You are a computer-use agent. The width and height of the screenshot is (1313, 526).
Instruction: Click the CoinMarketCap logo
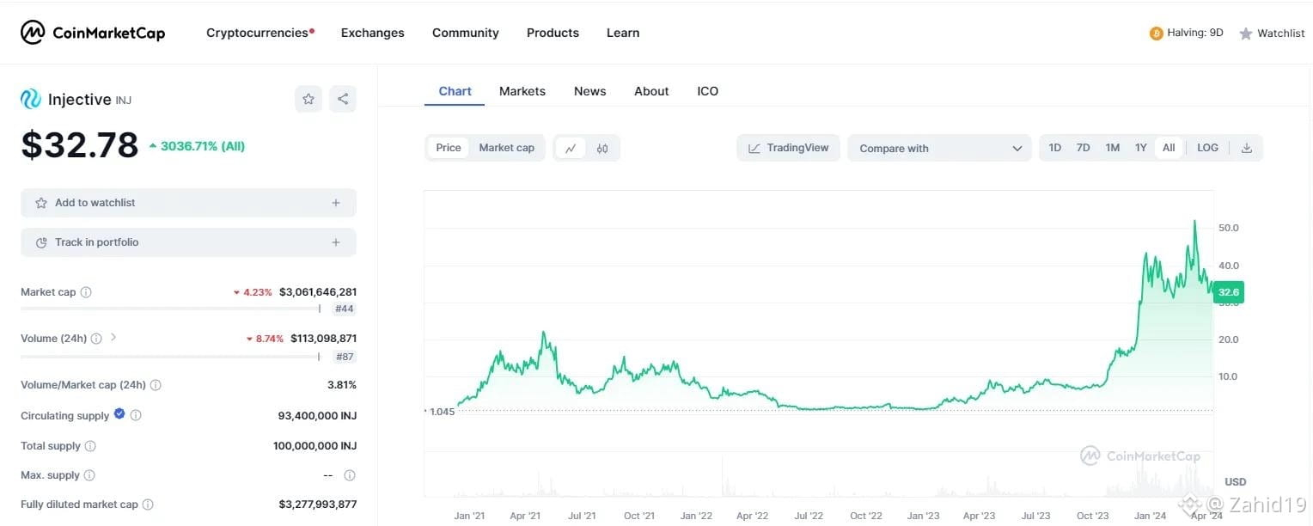tap(93, 33)
